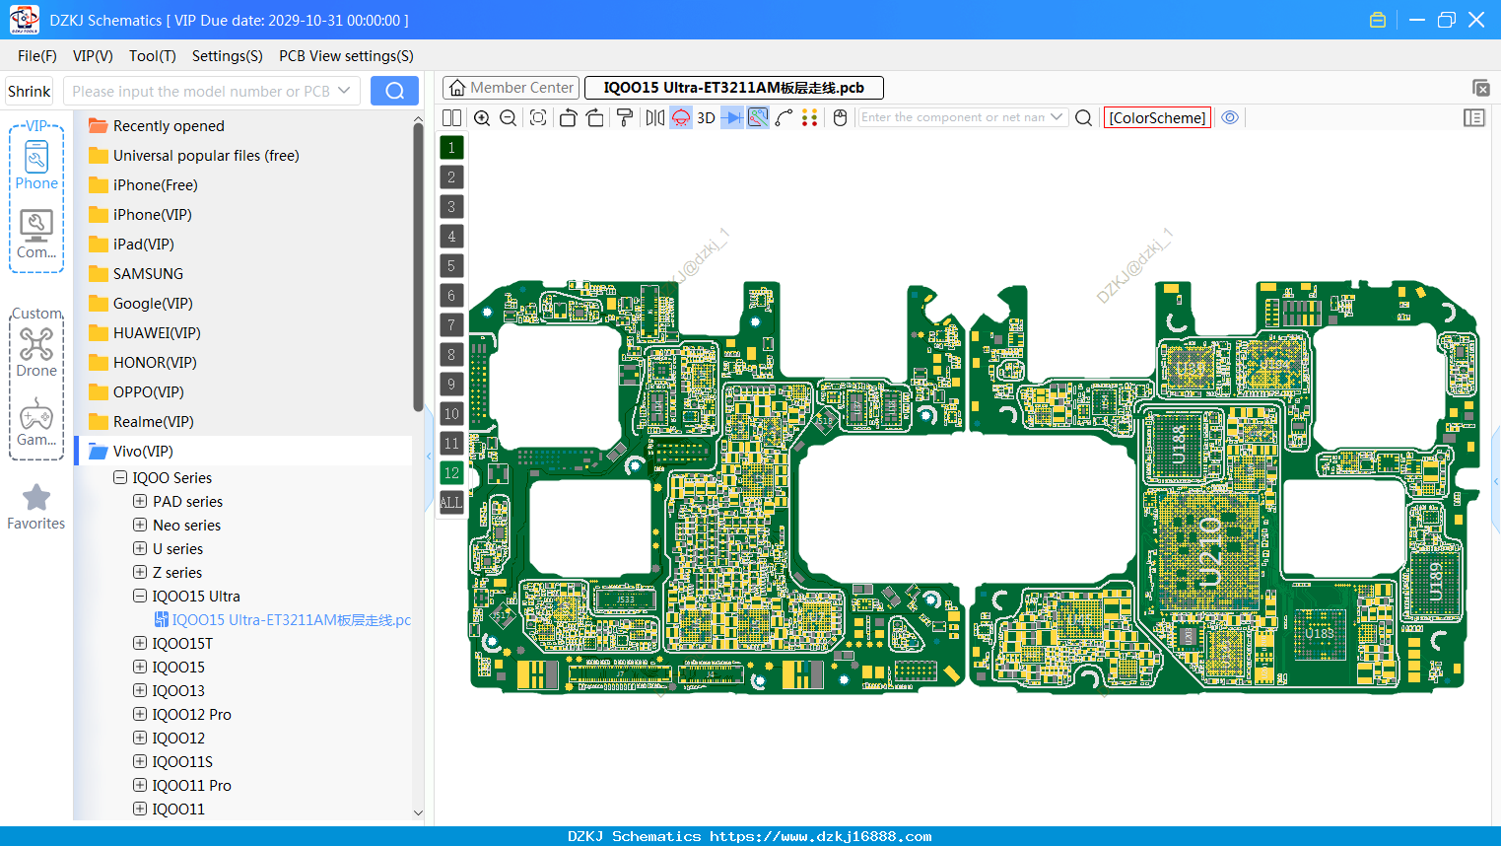1501x846 pixels.
Task: Select the net connection curve tool
Action: [x=785, y=118]
